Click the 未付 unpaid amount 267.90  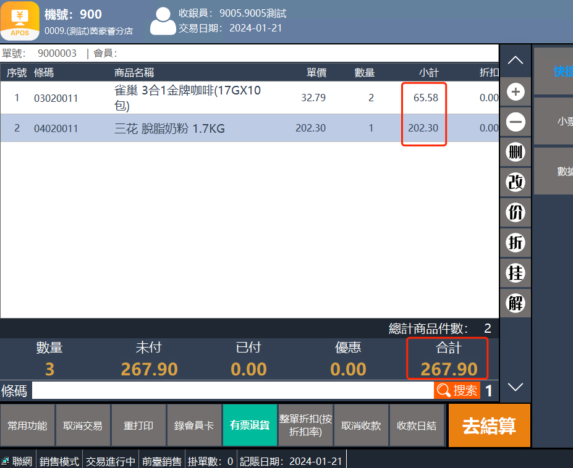(149, 369)
